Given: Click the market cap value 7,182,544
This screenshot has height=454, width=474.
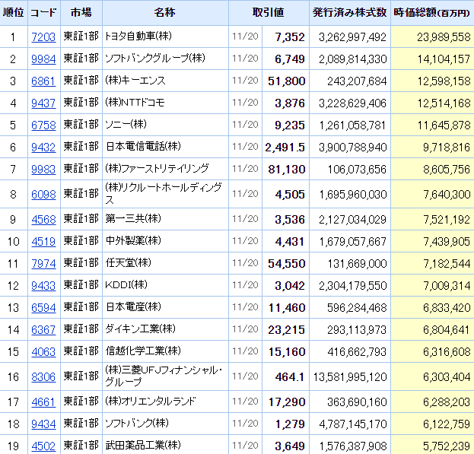Looking at the screenshot, I should tap(447, 264).
